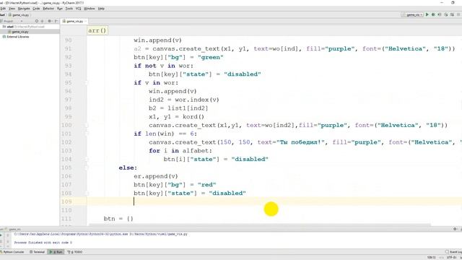This screenshot has width=462, height=260.
Task: Click the btn = {} code line
Action: pyautogui.click(x=118, y=219)
